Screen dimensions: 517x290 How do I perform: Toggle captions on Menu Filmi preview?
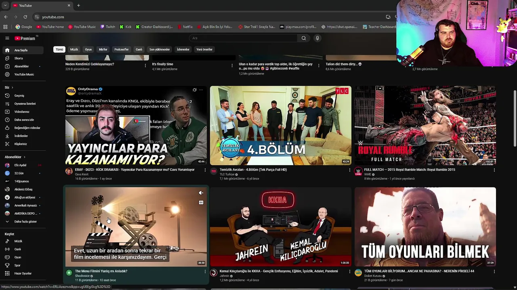201,203
